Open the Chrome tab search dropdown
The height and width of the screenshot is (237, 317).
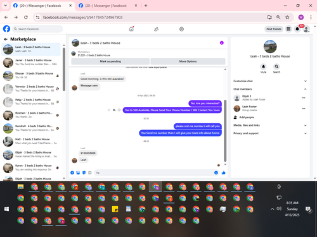pyautogui.click(x=6, y=6)
